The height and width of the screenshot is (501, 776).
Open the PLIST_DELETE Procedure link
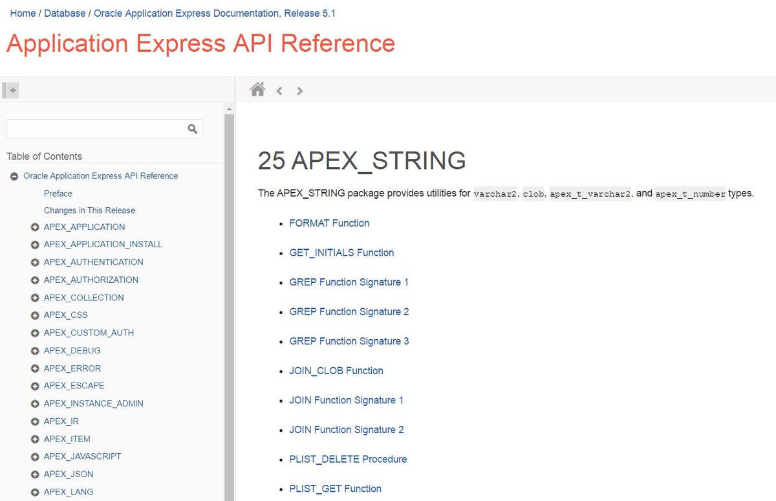(349, 459)
